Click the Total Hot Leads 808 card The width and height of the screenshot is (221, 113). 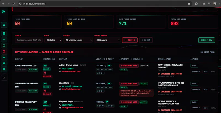tap(193, 22)
